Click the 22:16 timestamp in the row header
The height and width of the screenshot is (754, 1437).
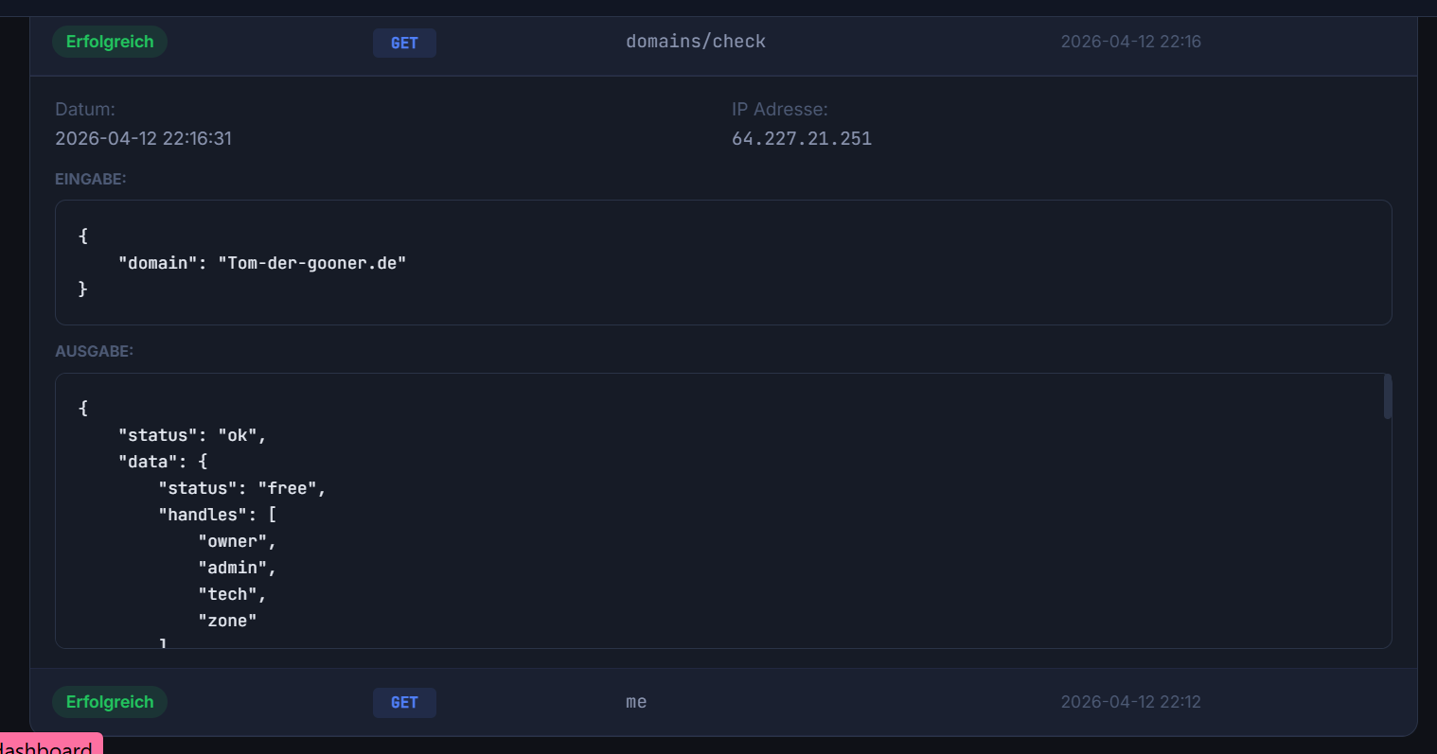pyautogui.click(x=1130, y=42)
